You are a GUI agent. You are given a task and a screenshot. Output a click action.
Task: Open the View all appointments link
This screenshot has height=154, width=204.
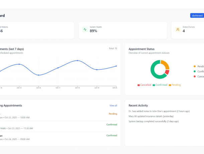[113, 105]
